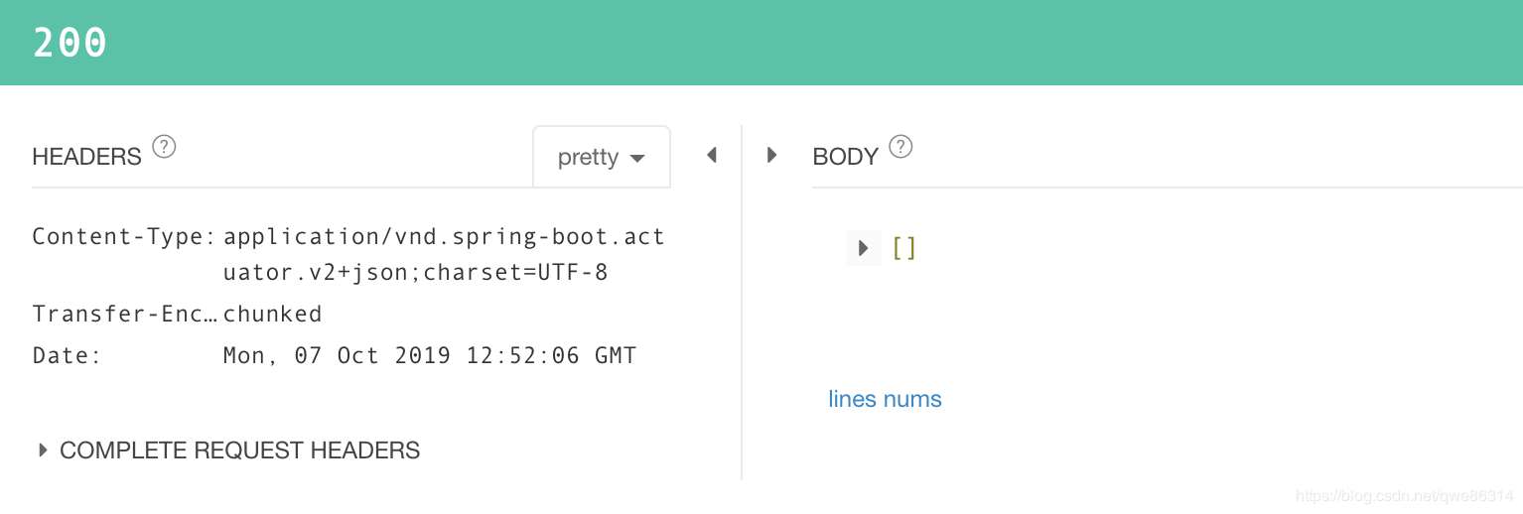
Task: Click the 200 status code
Action: [70, 44]
